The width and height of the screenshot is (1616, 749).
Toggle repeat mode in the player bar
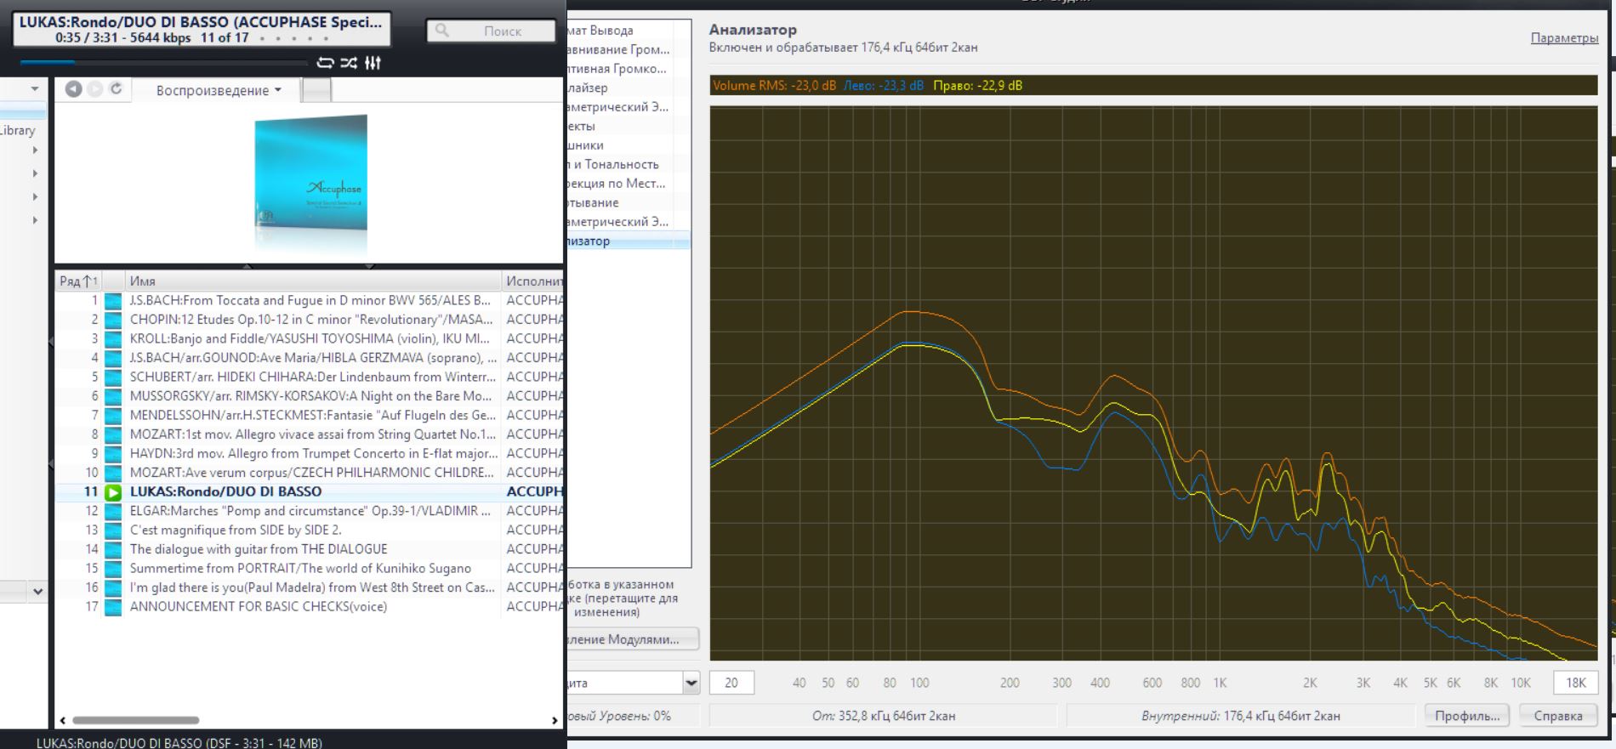coord(325,63)
